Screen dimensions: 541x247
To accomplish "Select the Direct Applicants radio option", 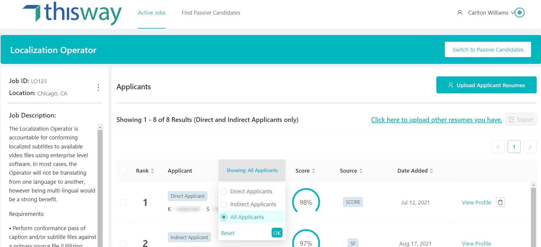I will pyautogui.click(x=224, y=192).
